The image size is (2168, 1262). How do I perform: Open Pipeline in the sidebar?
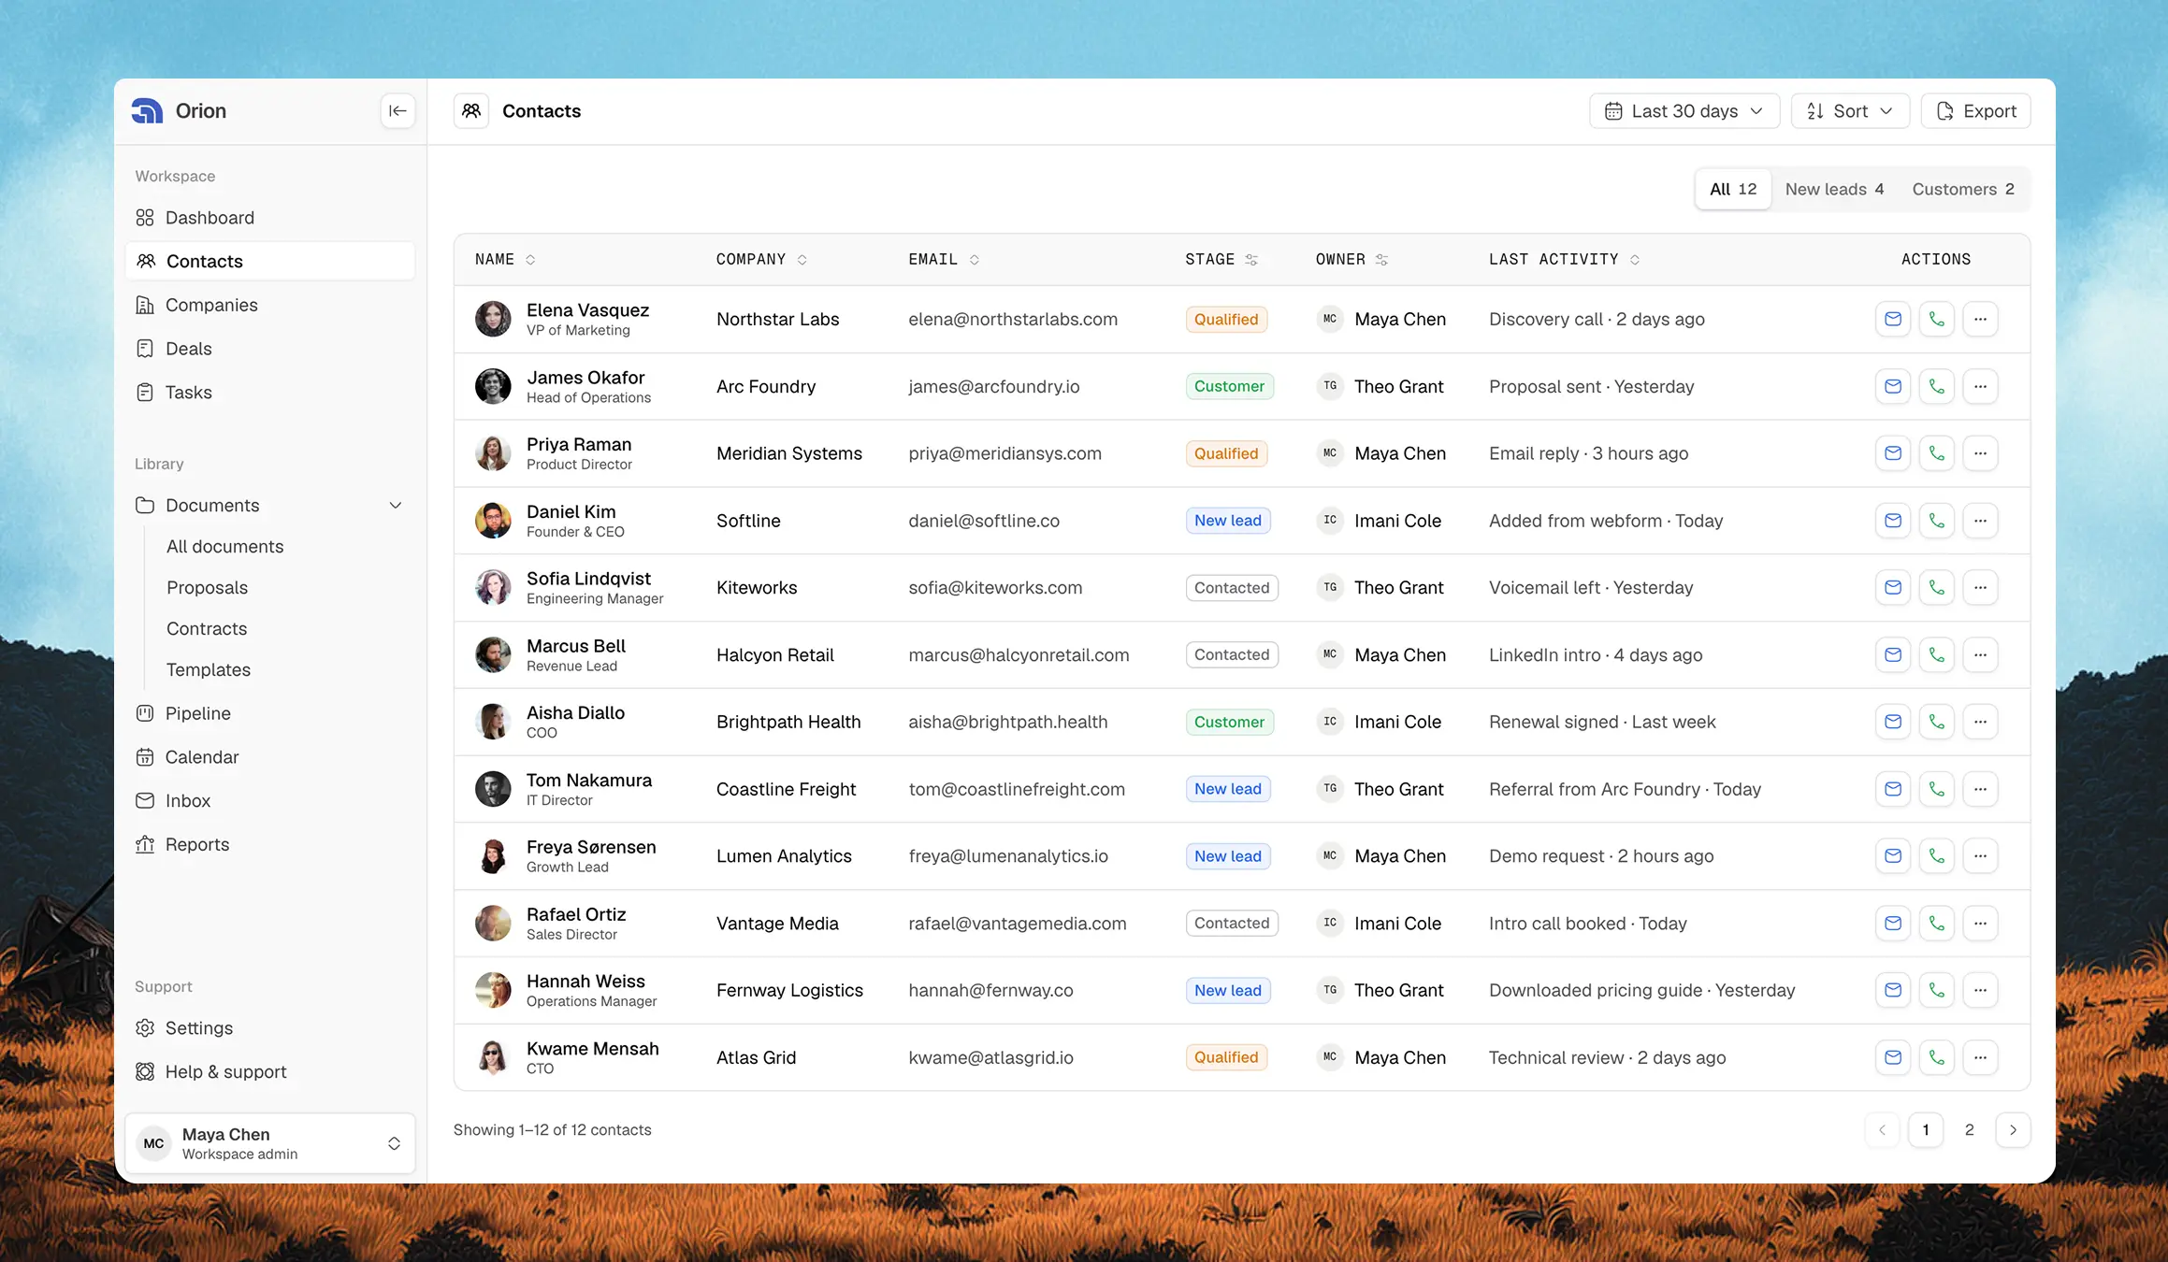(270, 713)
